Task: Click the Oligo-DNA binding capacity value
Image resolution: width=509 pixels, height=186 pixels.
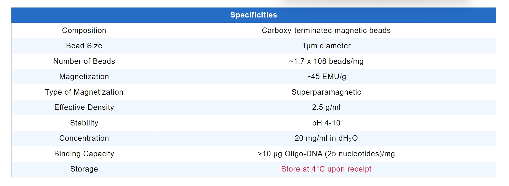Action: click(x=326, y=154)
